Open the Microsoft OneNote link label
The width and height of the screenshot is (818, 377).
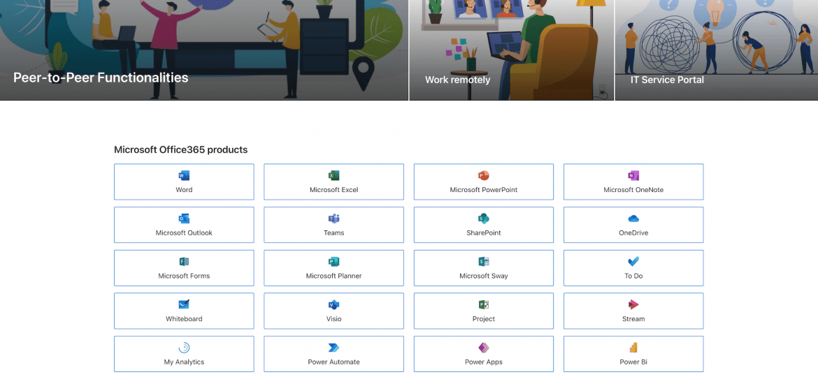pyautogui.click(x=633, y=190)
